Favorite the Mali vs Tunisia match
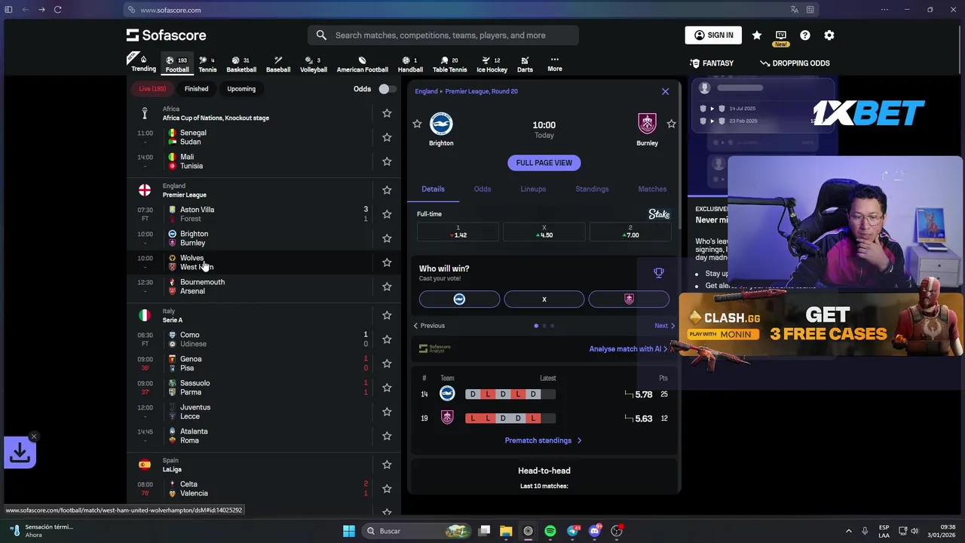 tap(387, 161)
